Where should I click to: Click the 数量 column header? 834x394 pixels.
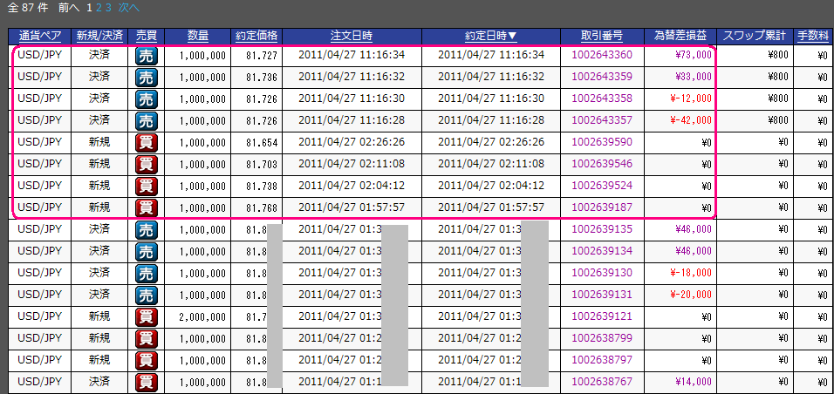click(199, 36)
